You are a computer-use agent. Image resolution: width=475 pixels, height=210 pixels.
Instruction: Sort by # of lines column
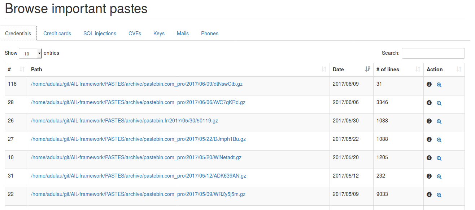coord(398,70)
